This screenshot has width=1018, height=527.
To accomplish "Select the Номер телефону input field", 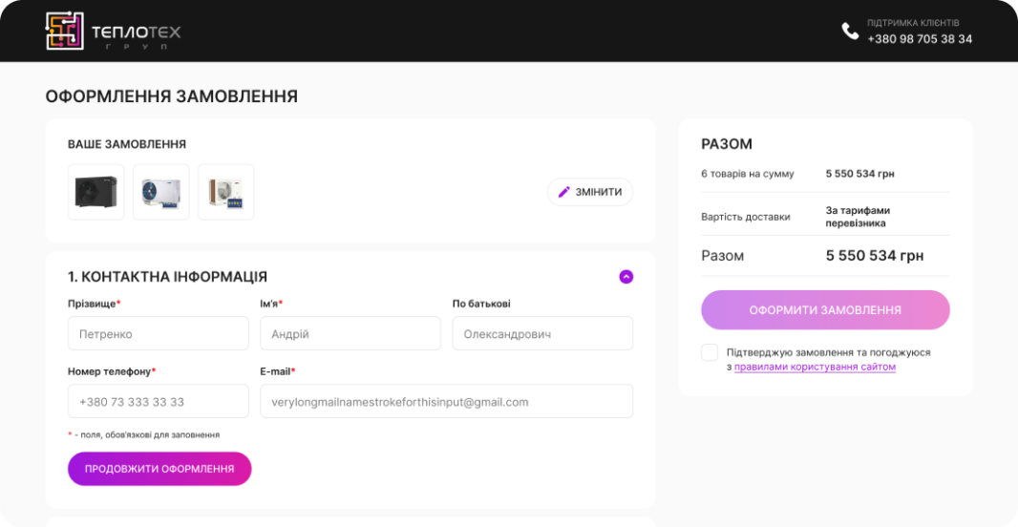I will pos(158,402).
